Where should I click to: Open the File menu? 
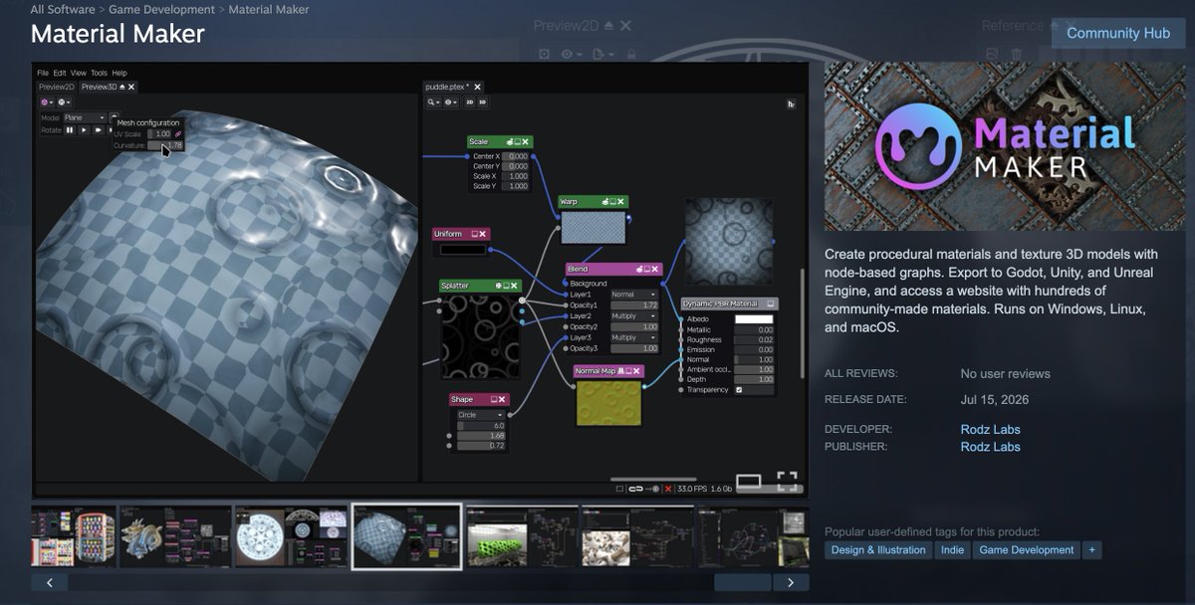tap(43, 73)
